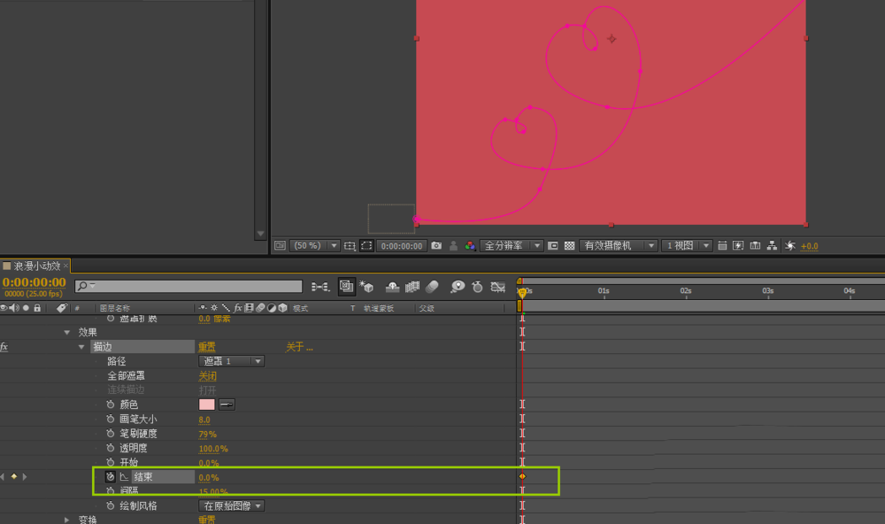This screenshot has width=885, height=524.
Task: Open the RGB channel display icon
Action: 470,246
